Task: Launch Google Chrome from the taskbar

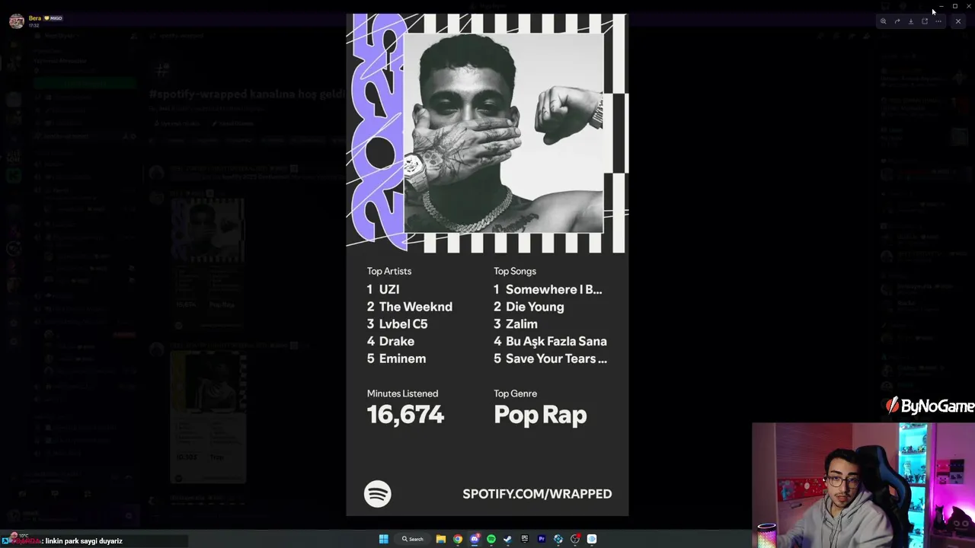Action: (458, 539)
